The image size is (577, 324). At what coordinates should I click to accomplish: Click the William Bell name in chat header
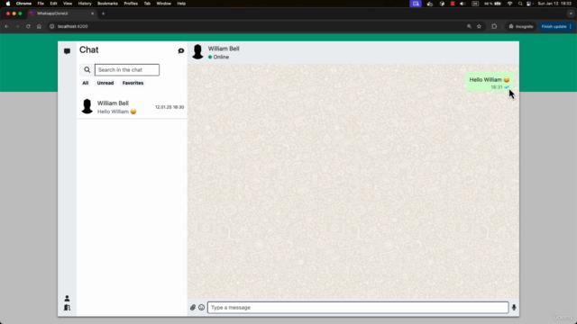click(224, 49)
